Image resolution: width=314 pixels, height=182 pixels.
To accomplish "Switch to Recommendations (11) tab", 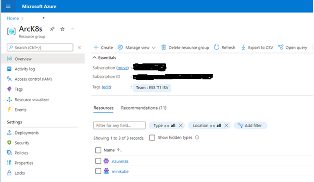I will click(143, 108).
